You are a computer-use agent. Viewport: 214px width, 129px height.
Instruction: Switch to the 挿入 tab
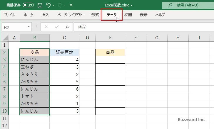[45, 15]
